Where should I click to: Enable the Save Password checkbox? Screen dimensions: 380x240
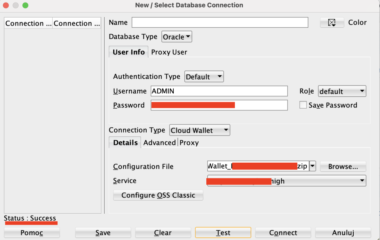click(303, 105)
